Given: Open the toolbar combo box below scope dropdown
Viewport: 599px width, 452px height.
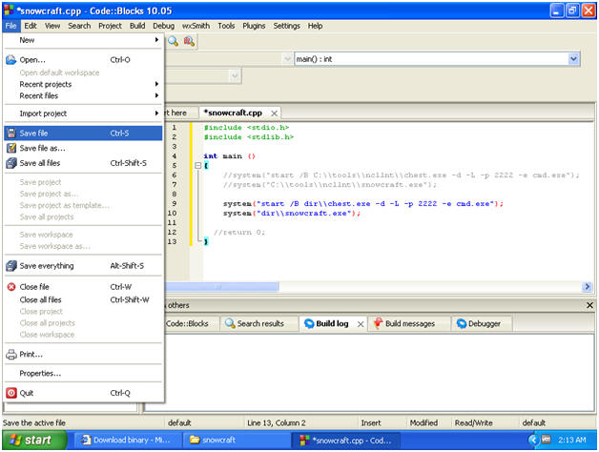Looking at the screenshot, I should tap(235, 76).
